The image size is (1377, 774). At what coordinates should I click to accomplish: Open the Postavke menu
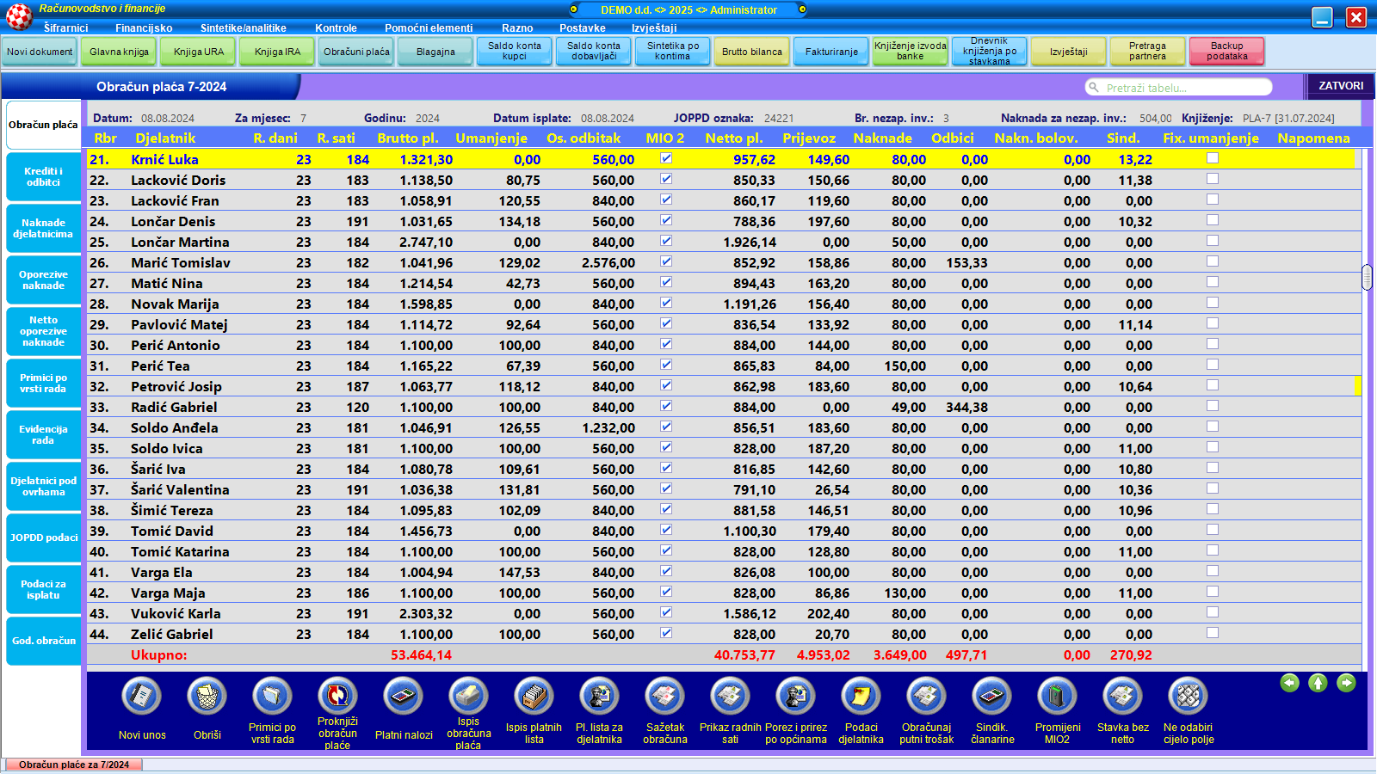(582, 28)
